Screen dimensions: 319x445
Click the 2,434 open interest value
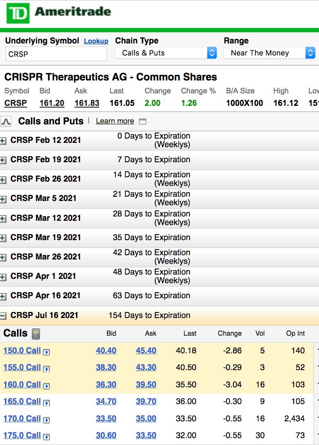[x=294, y=419]
